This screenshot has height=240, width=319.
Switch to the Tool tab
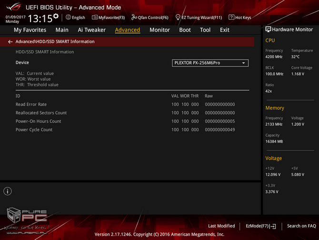(x=205, y=30)
